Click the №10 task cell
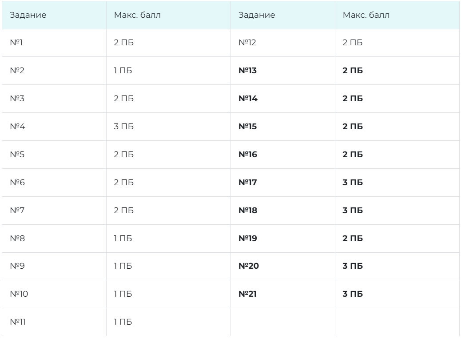Image resolution: width=461 pixels, height=338 pixels. click(19, 294)
